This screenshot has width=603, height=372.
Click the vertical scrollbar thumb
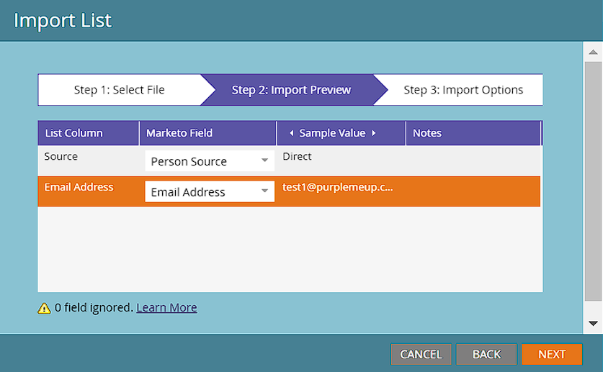tap(593, 181)
